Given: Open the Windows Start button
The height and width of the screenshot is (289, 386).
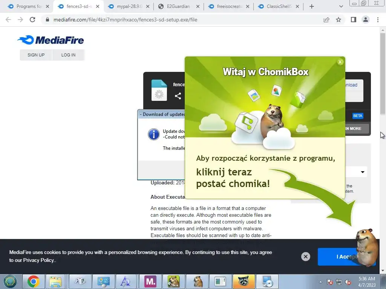Looking at the screenshot, I should (x=10, y=281).
